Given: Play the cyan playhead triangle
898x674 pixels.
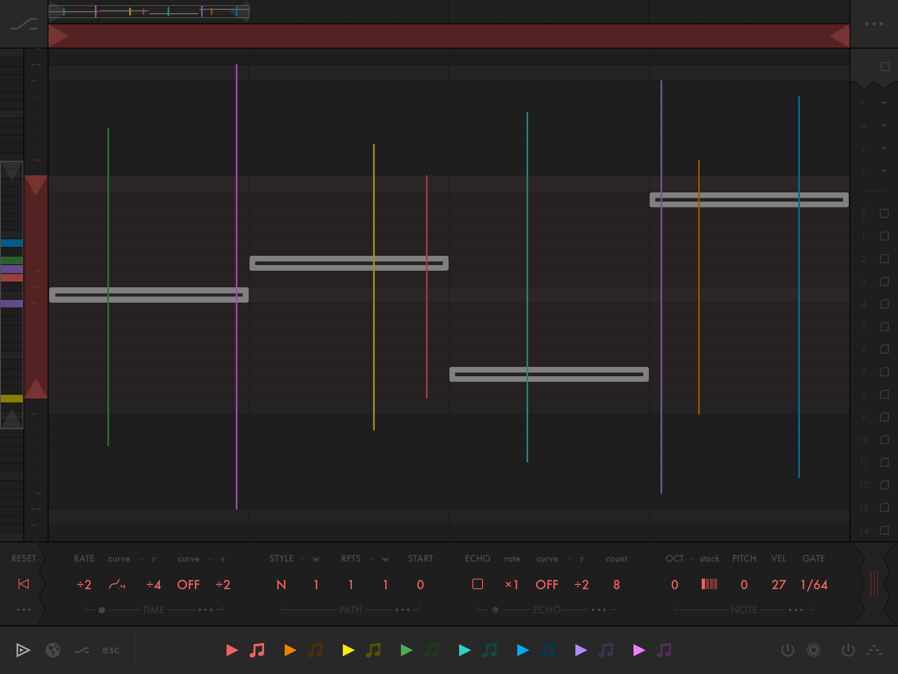Looking at the screenshot, I should [464, 650].
